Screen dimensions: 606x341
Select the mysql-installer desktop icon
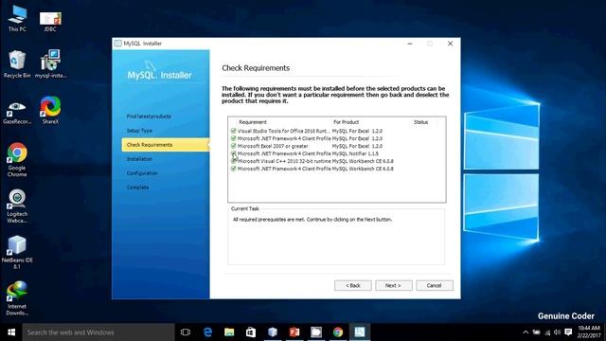click(x=50, y=64)
